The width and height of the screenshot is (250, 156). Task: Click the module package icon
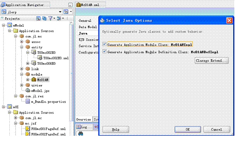click(x=28, y=74)
